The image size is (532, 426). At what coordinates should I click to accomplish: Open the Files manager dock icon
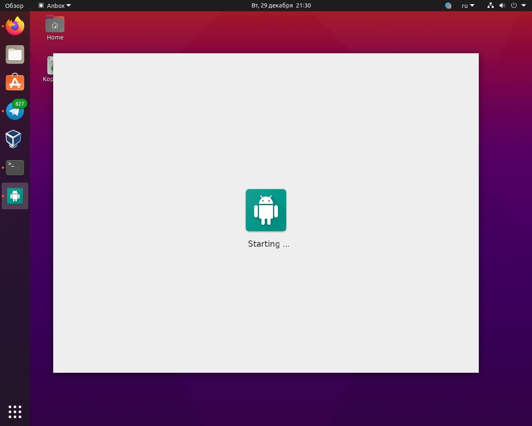point(15,54)
